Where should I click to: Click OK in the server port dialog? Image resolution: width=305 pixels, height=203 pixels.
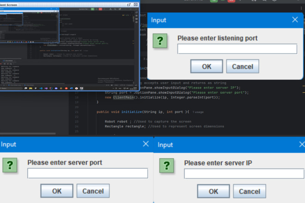[x=57, y=191]
